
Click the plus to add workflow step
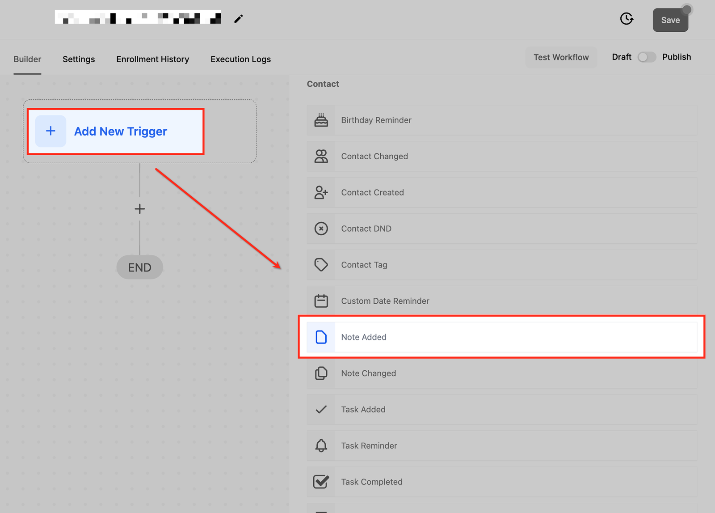(140, 209)
